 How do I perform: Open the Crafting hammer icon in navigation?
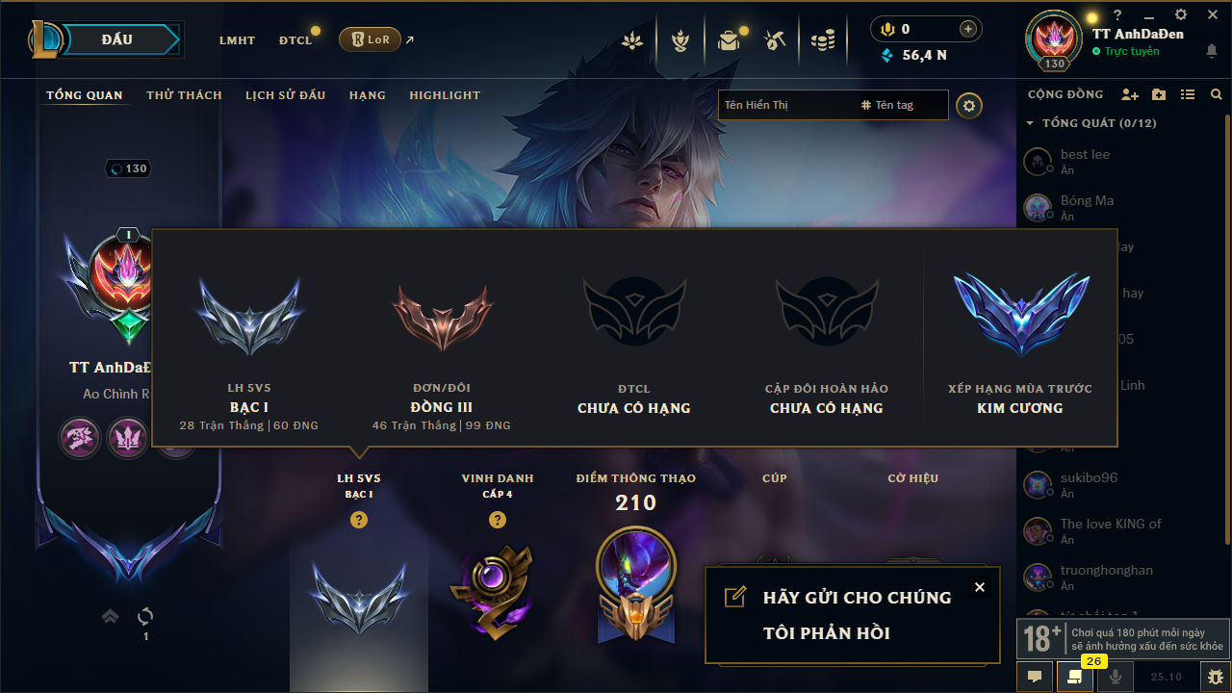[x=775, y=40]
